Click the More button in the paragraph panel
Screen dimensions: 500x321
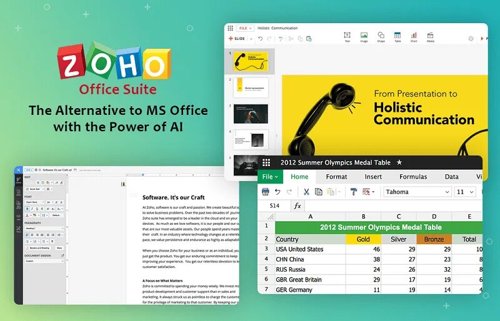point(59,248)
